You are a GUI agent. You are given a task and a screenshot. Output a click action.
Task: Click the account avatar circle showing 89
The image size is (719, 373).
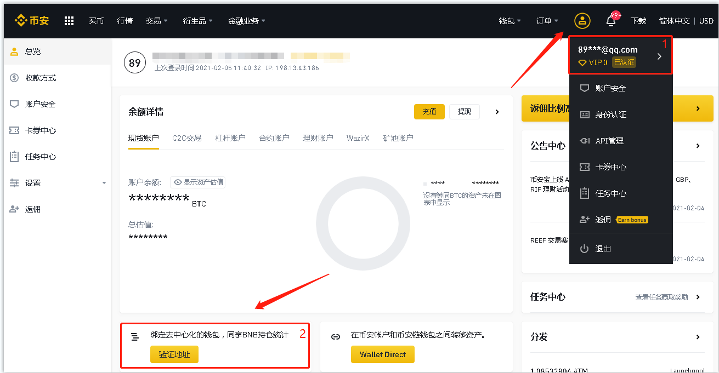point(135,63)
